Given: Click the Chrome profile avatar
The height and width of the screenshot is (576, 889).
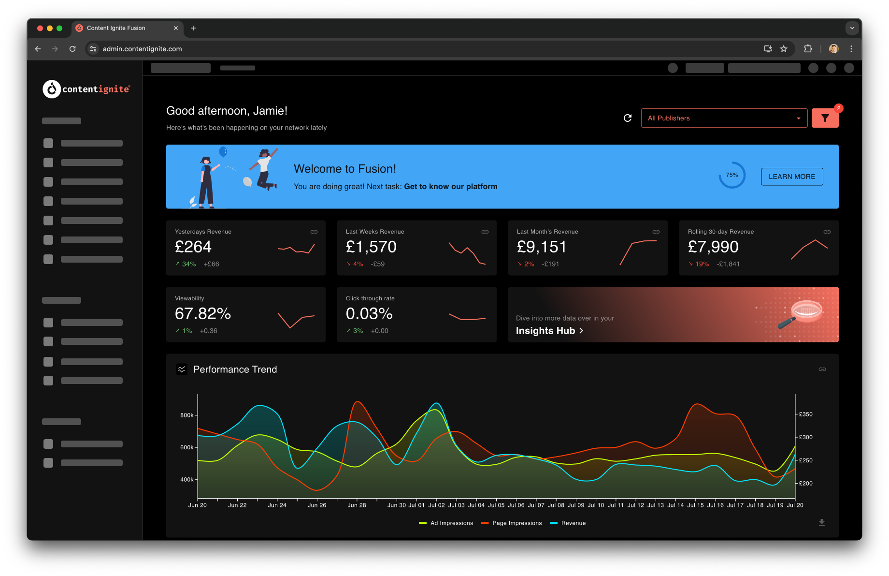Looking at the screenshot, I should [x=833, y=49].
